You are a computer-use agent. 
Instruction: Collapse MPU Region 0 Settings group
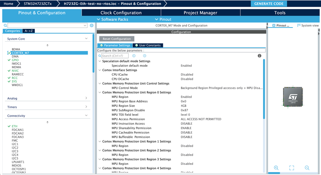[x=100, y=92]
